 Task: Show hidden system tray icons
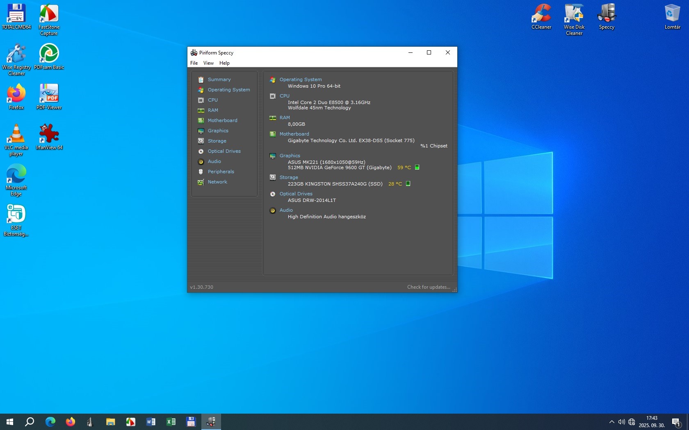click(611, 422)
